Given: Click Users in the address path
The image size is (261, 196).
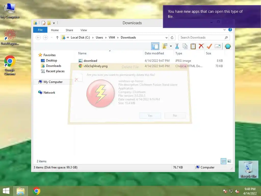Looking at the screenshot, I should tap(99, 38).
